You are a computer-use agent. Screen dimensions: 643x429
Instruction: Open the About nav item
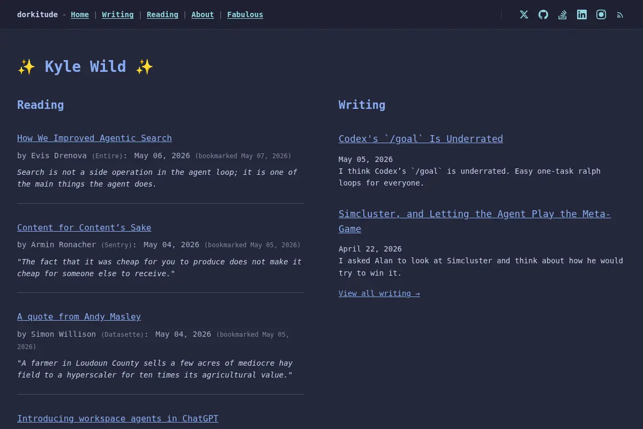pyautogui.click(x=203, y=14)
